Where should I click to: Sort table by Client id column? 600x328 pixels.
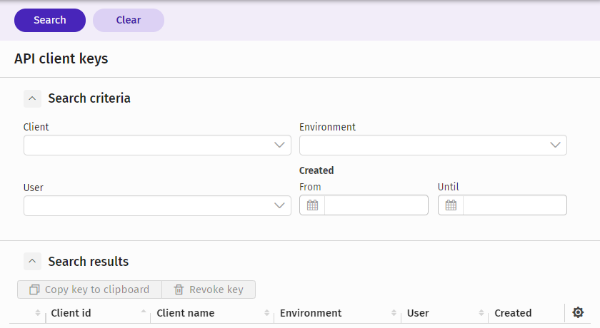coord(71,313)
